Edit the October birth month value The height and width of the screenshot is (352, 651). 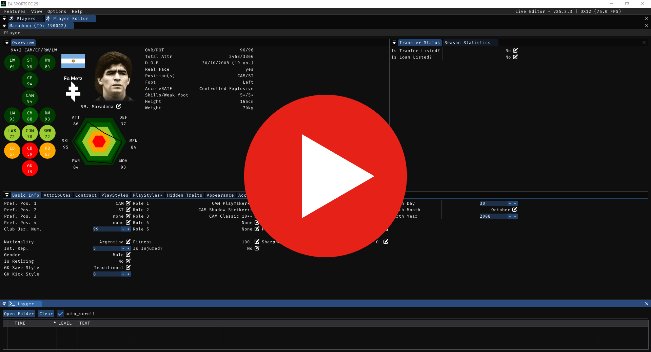tap(515, 210)
